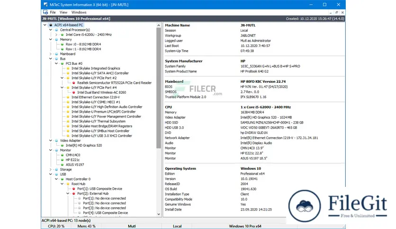
Task: Click the HP ProBook 640 G2 value
Action: coord(254,71)
